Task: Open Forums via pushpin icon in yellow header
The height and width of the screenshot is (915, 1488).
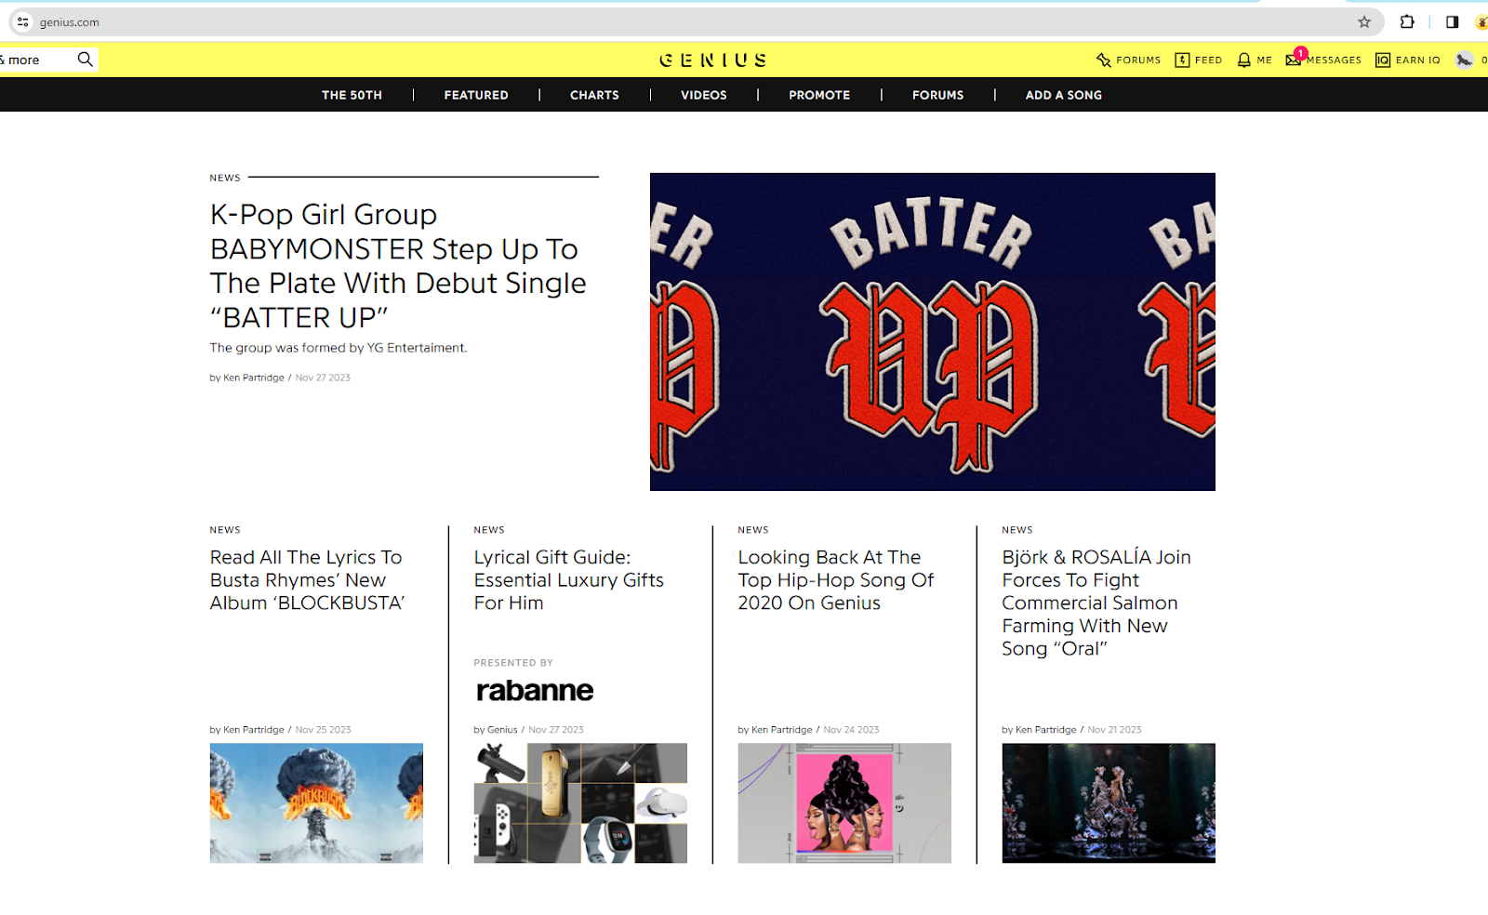Action: [1104, 60]
